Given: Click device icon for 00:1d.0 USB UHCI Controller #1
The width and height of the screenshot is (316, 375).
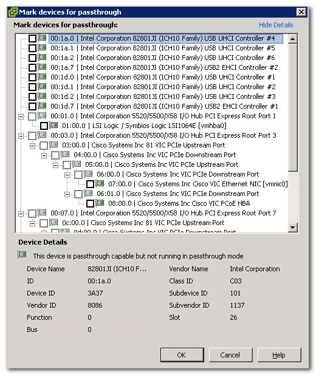Looking at the screenshot, I should 42,77.
